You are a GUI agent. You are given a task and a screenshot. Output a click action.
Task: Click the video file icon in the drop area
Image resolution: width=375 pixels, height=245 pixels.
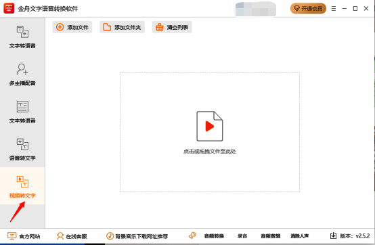pos(210,126)
